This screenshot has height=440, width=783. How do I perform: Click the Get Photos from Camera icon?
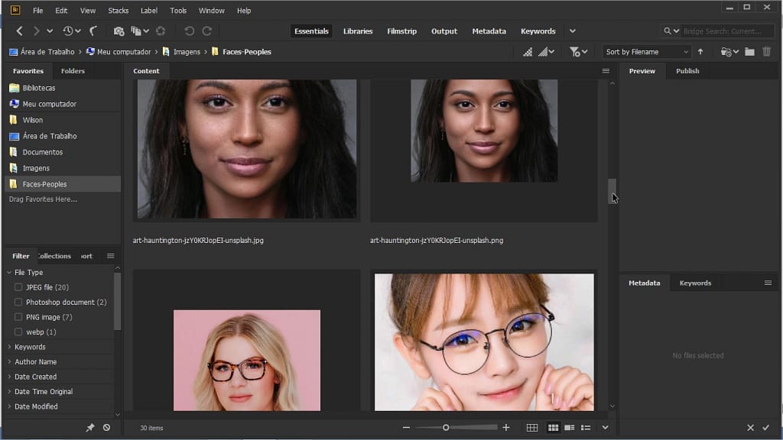click(x=119, y=31)
